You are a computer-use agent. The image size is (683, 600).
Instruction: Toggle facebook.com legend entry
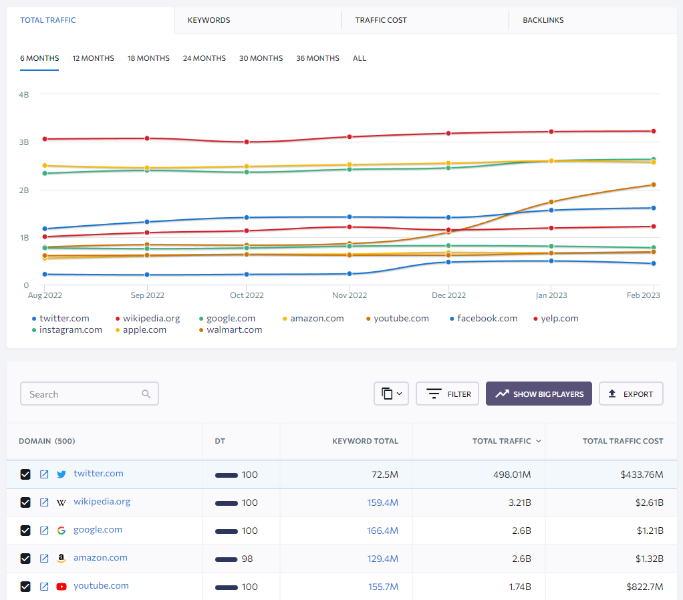(x=483, y=318)
